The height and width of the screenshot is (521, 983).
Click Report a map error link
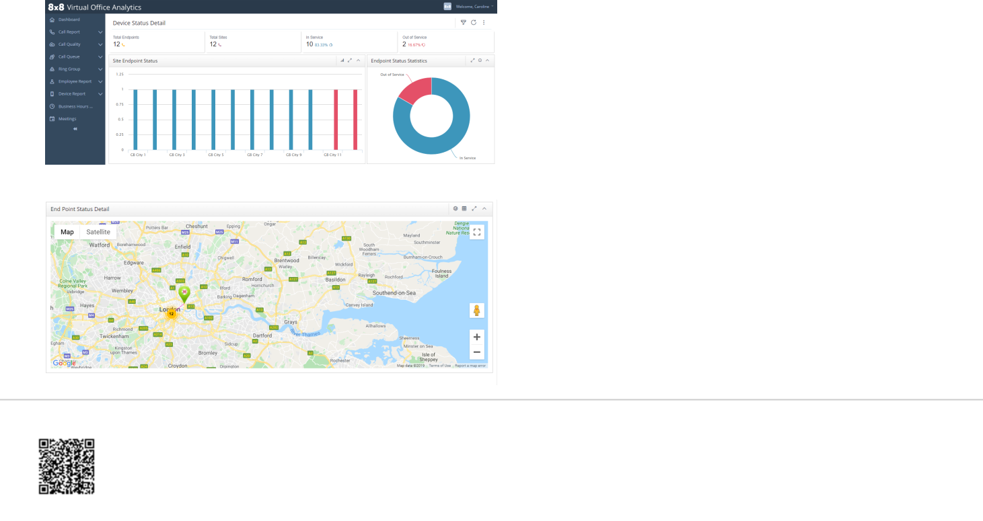click(470, 366)
